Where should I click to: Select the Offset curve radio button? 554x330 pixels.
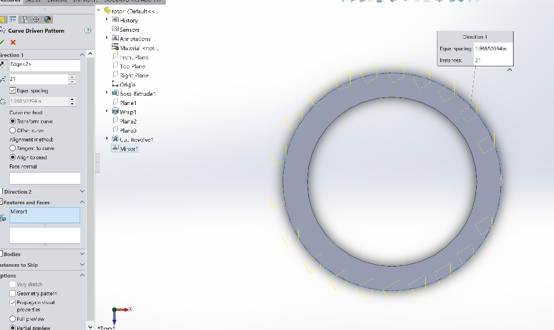coord(13,130)
